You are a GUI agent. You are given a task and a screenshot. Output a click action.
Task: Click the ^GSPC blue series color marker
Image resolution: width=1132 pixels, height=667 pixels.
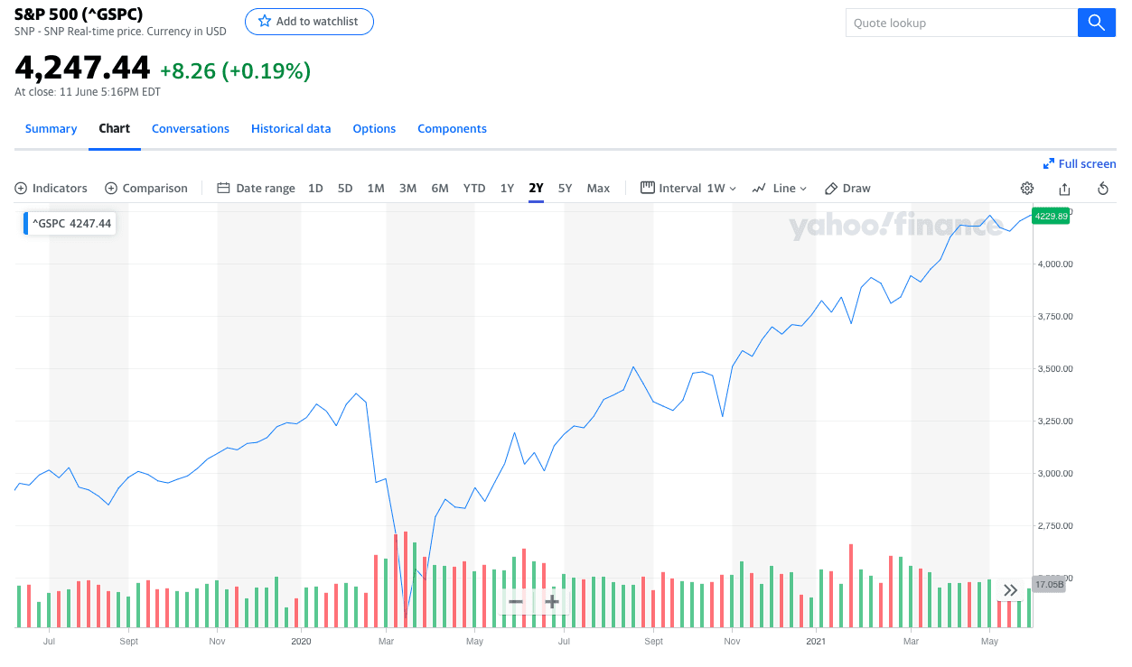[x=26, y=224]
